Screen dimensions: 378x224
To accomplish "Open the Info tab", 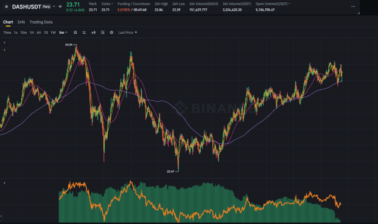I will click(21, 22).
